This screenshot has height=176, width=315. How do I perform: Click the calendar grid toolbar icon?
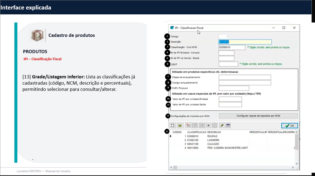pos(228,126)
